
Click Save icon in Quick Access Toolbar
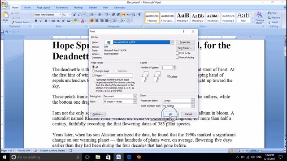coord(2,32)
